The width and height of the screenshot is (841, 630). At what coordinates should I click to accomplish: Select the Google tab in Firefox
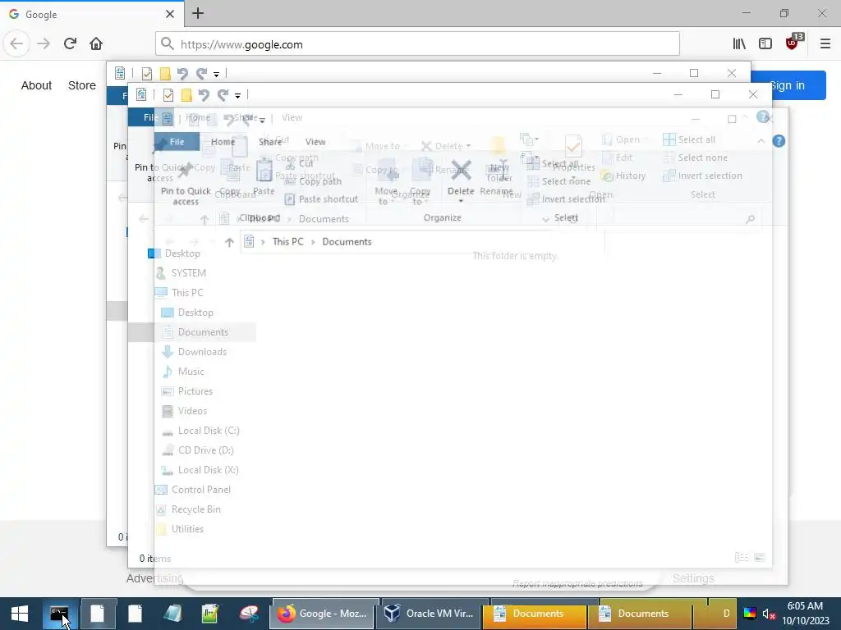pyautogui.click(x=91, y=14)
